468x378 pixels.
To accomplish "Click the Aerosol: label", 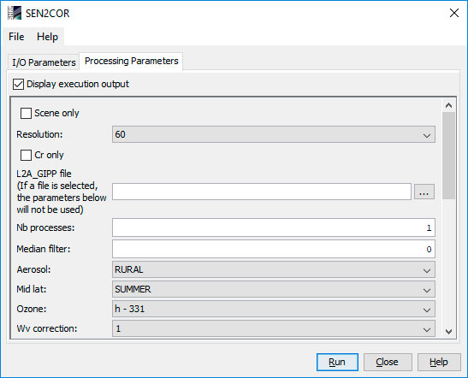I will click(x=33, y=269).
